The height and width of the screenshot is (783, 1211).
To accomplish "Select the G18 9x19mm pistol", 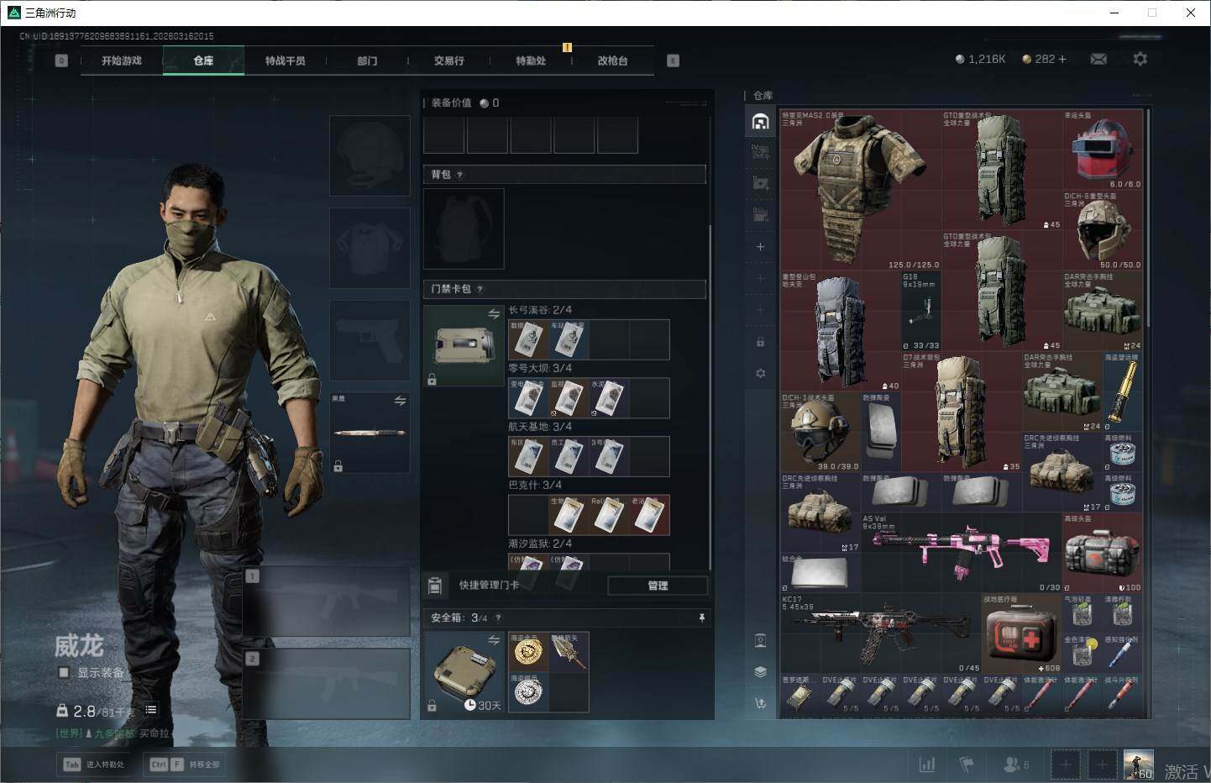I will pos(921,311).
